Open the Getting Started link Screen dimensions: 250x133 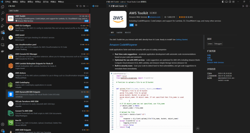(x=182, y=39)
